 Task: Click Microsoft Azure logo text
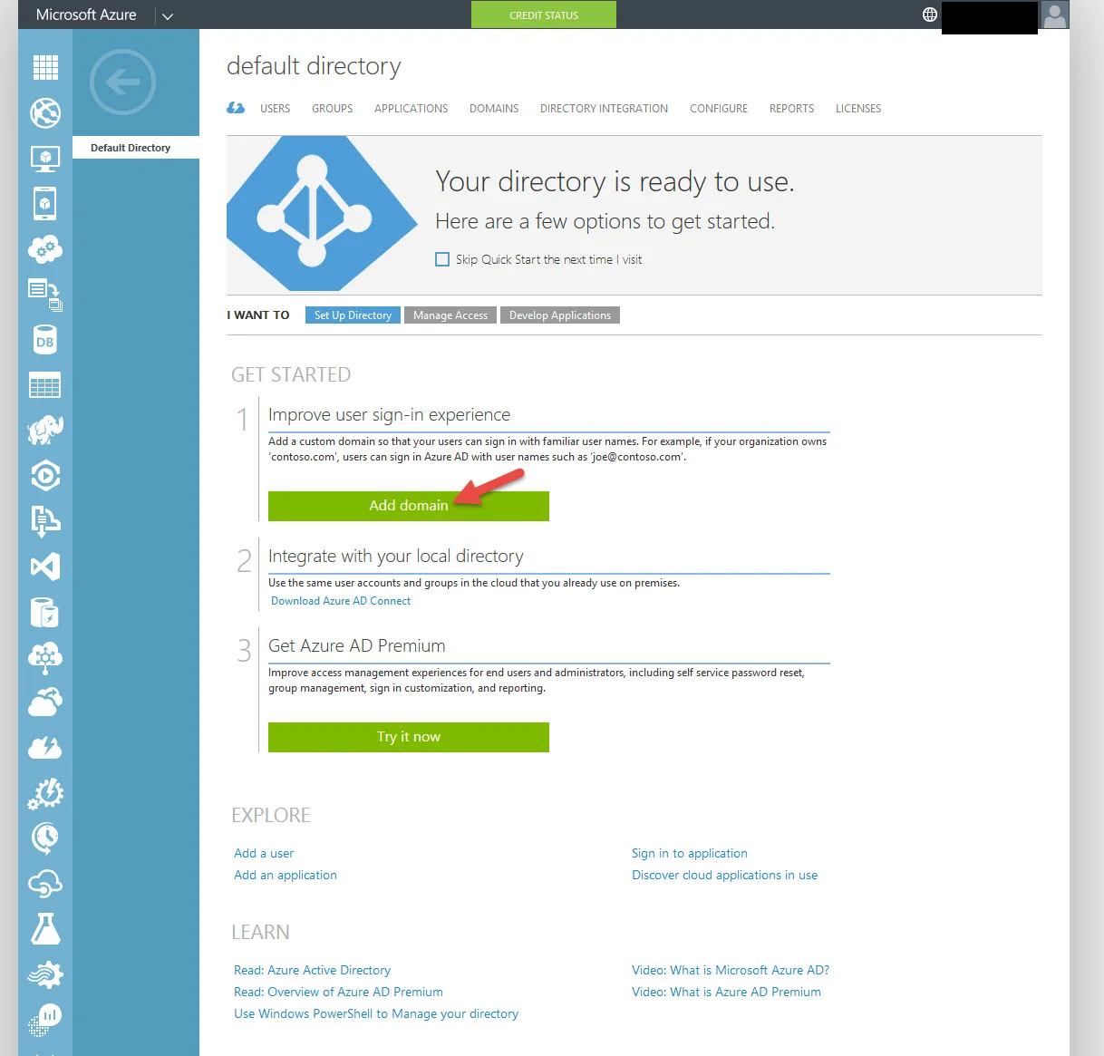coord(86,15)
